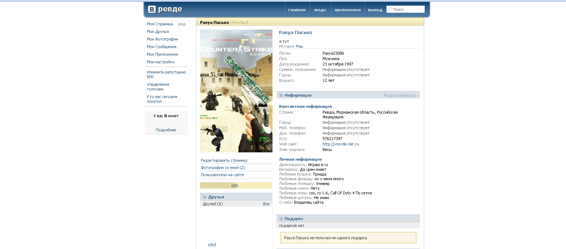
Task: Open Мои Друзья in sidebar
Action: (158, 31)
